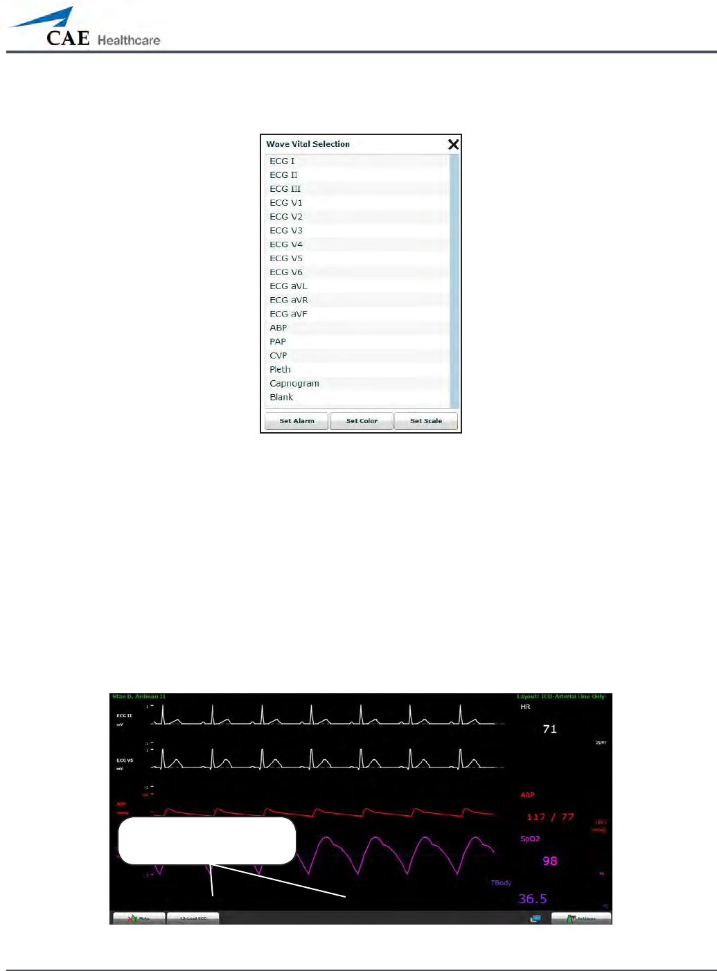Select Capnogram waveform

pos(357,383)
